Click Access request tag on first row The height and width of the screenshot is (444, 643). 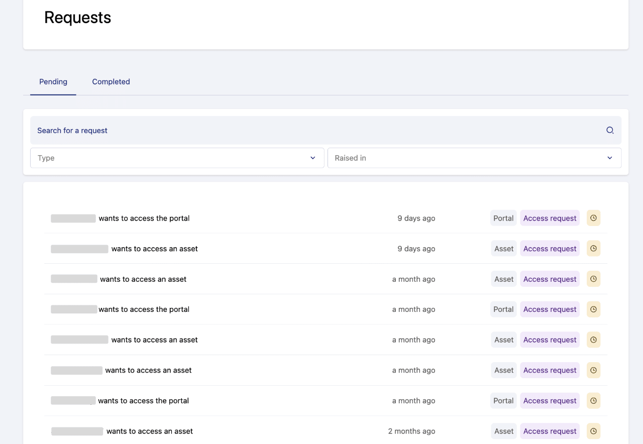click(550, 218)
